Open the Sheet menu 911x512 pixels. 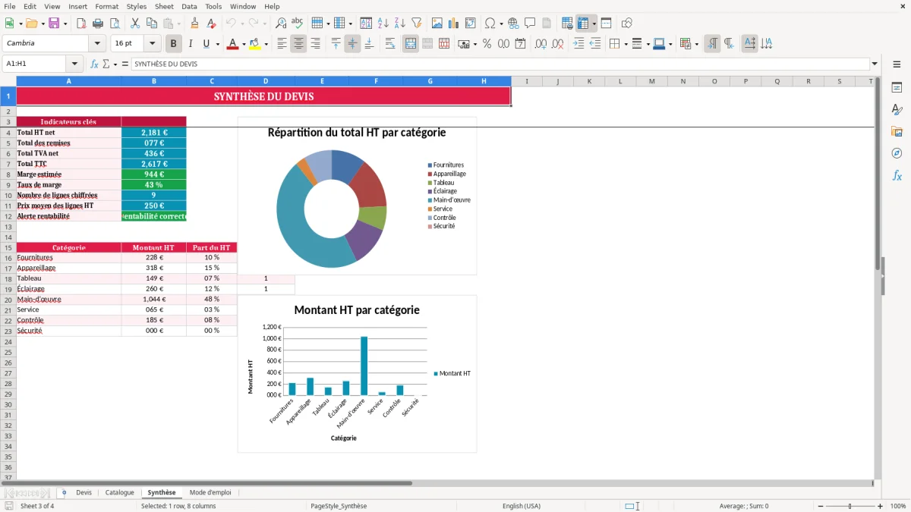point(164,6)
